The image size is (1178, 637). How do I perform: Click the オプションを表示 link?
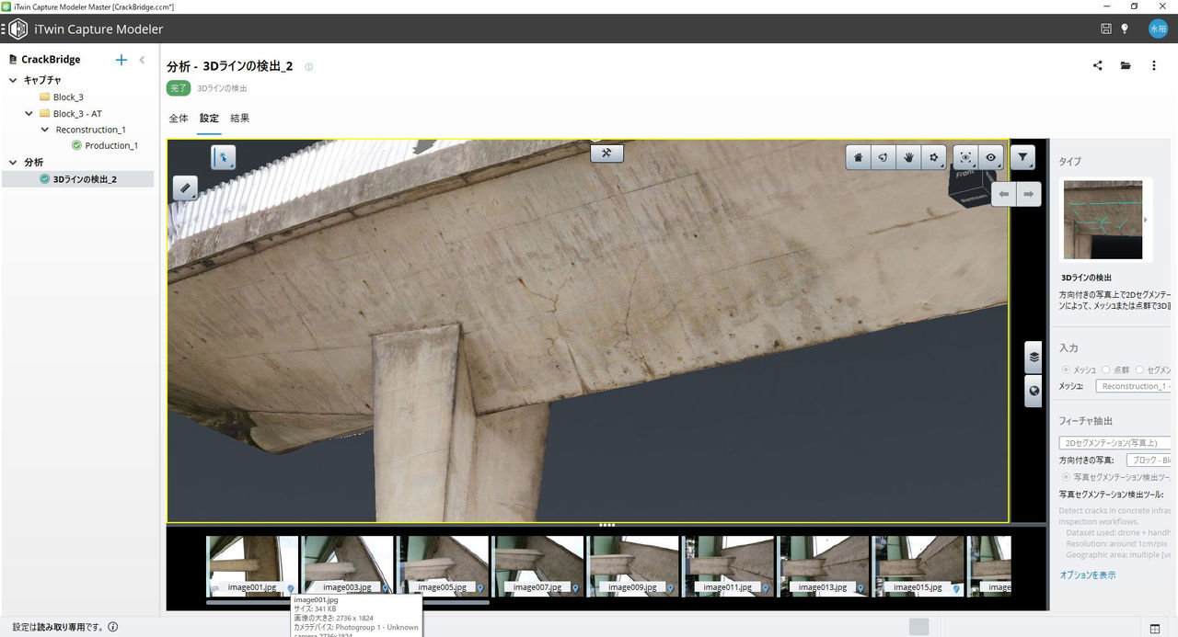1087,574
